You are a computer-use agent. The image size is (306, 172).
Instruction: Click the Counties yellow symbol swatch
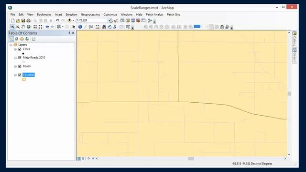tap(24, 79)
